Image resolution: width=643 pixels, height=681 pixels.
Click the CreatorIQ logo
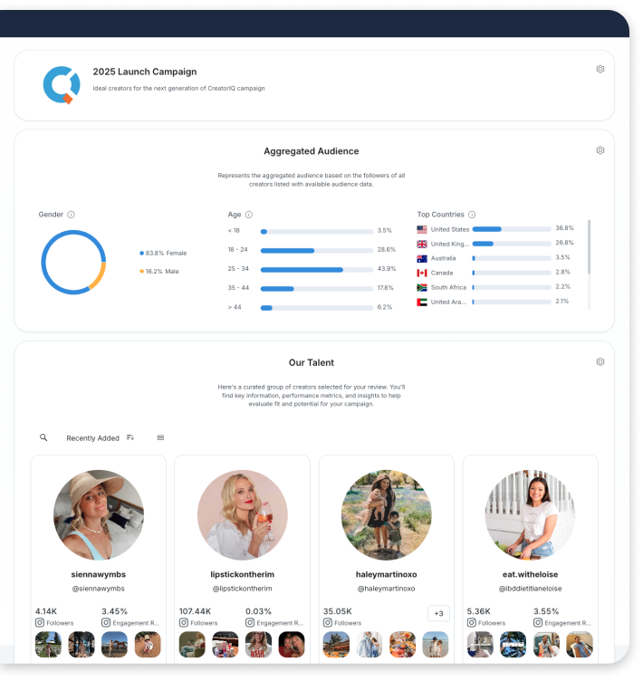[x=62, y=85]
